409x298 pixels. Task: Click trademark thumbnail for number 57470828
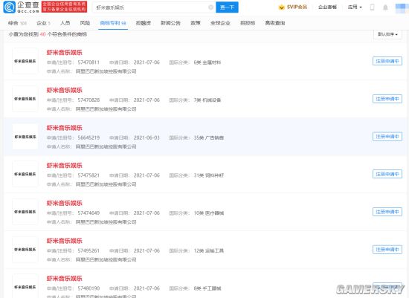(x=25, y=99)
